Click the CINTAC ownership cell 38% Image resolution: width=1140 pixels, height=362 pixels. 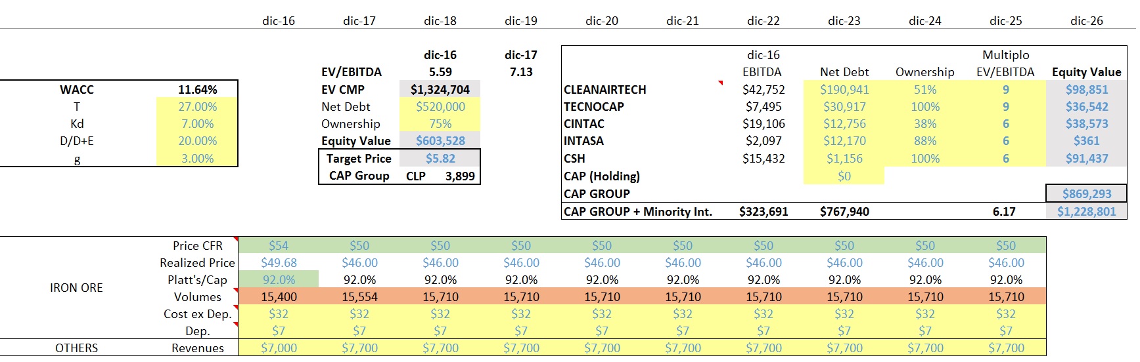point(924,124)
